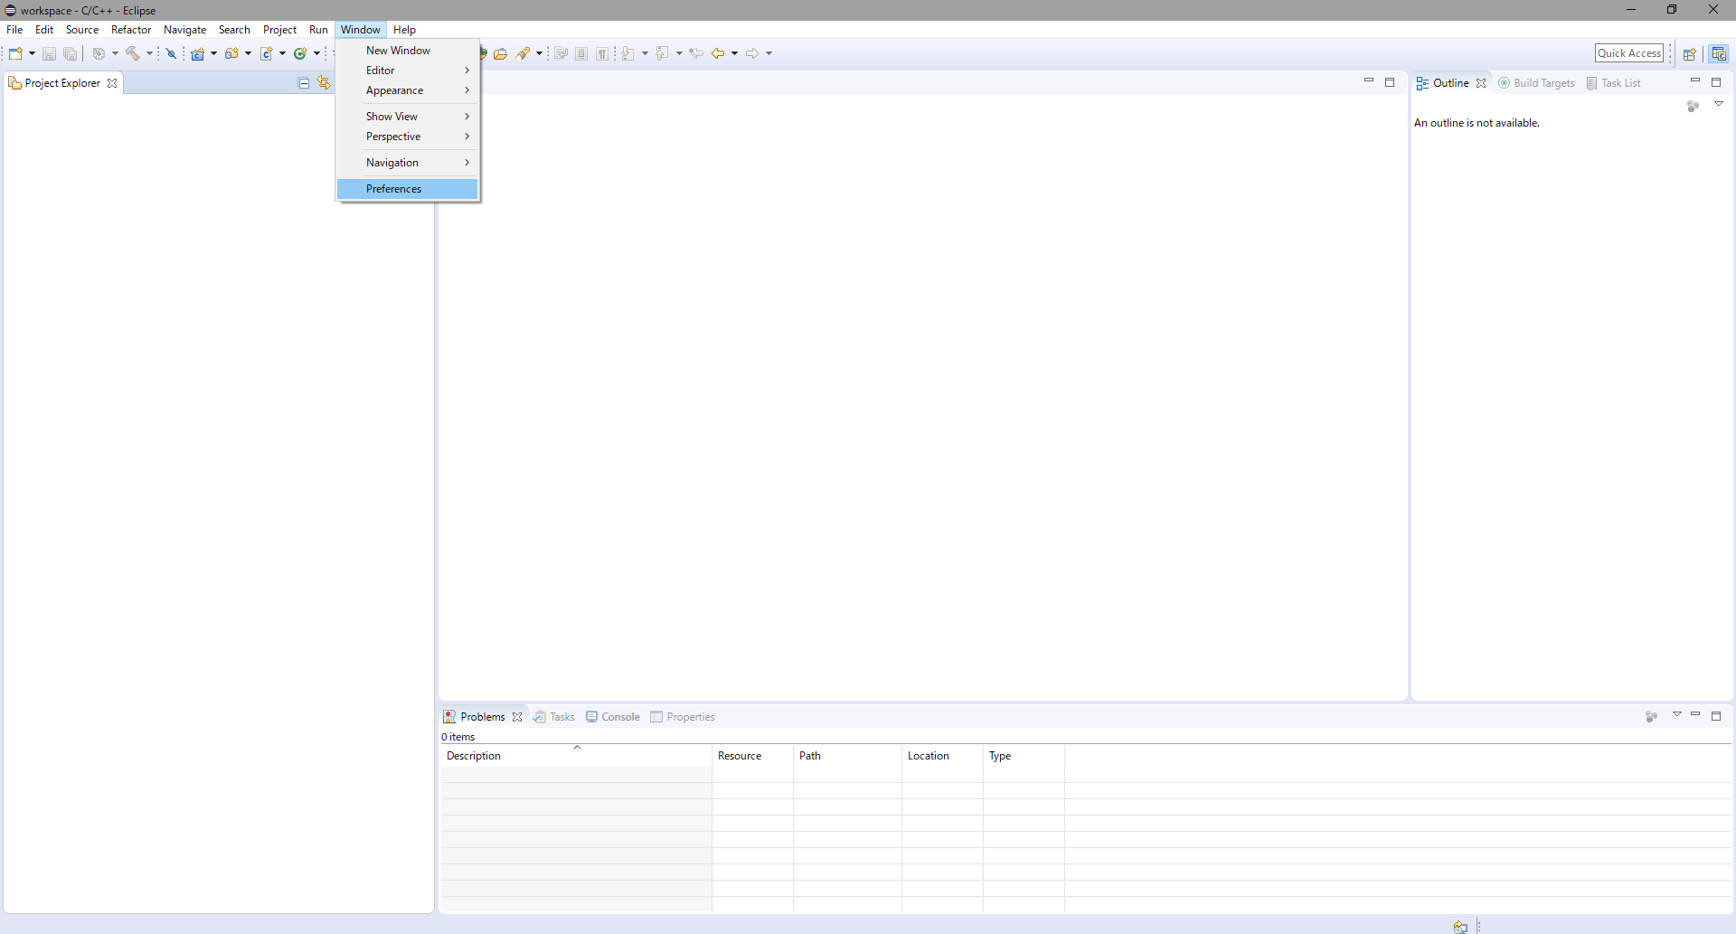Open the Build Targets tab
The height and width of the screenshot is (934, 1736).
pos(1537,83)
